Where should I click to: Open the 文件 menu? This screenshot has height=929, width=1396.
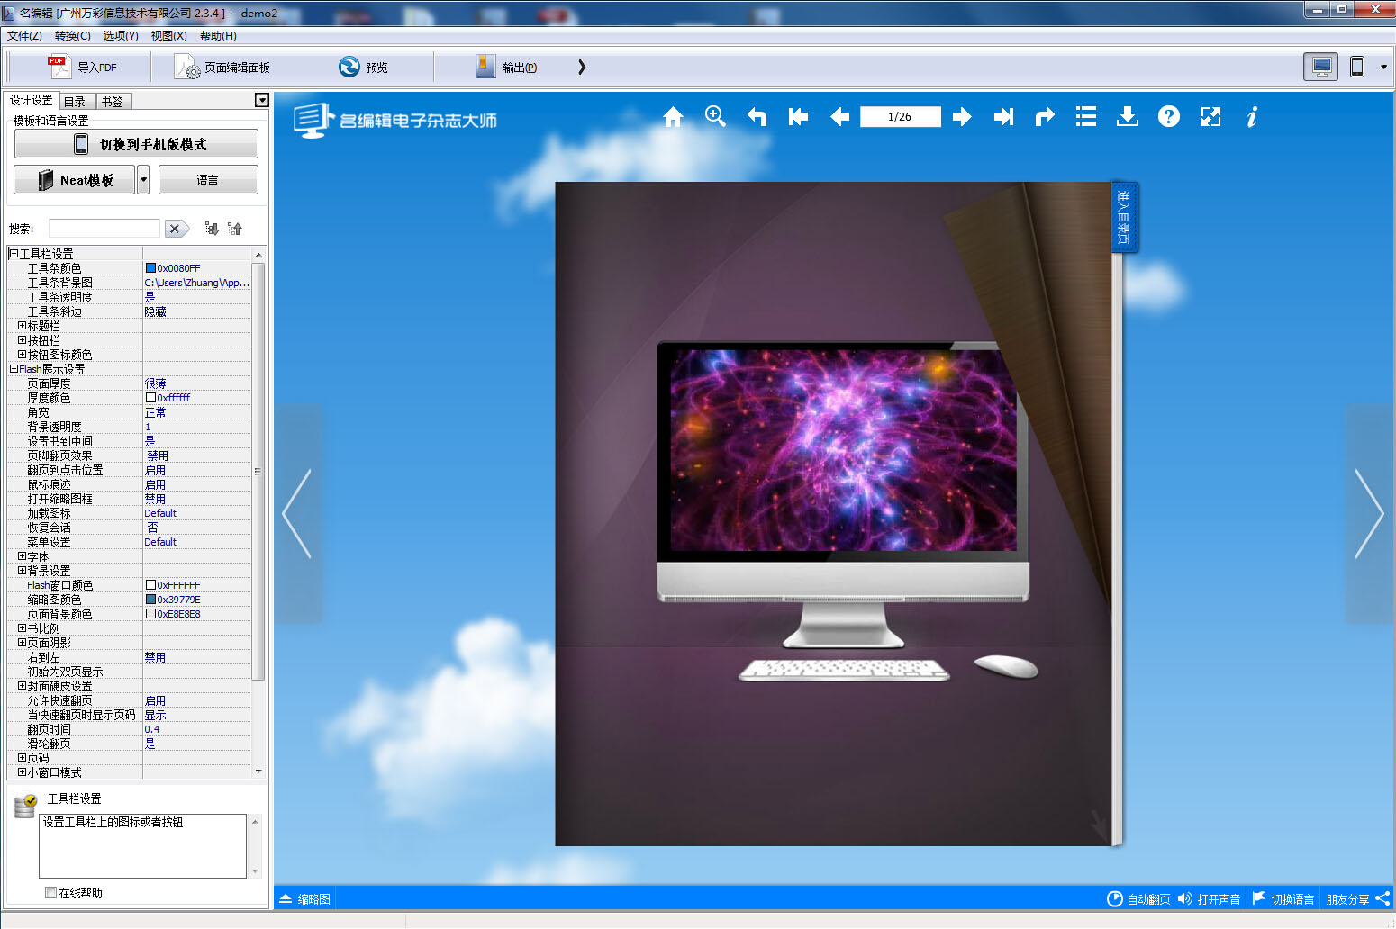(x=24, y=36)
